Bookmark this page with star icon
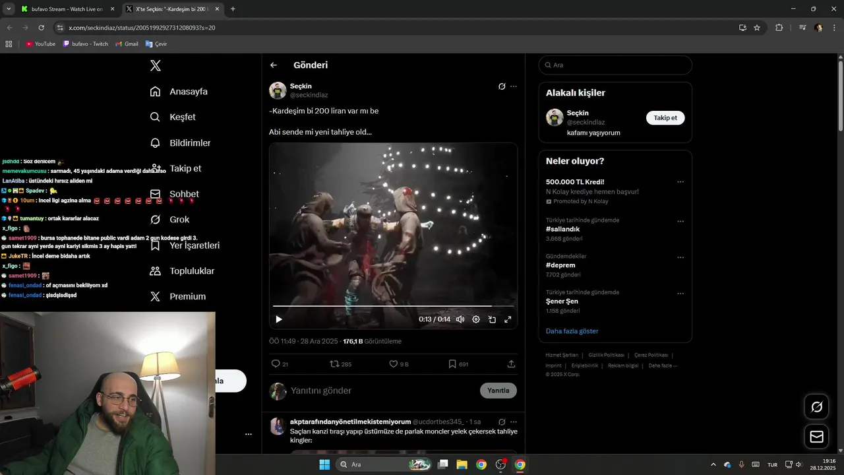This screenshot has width=844, height=475. click(757, 28)
